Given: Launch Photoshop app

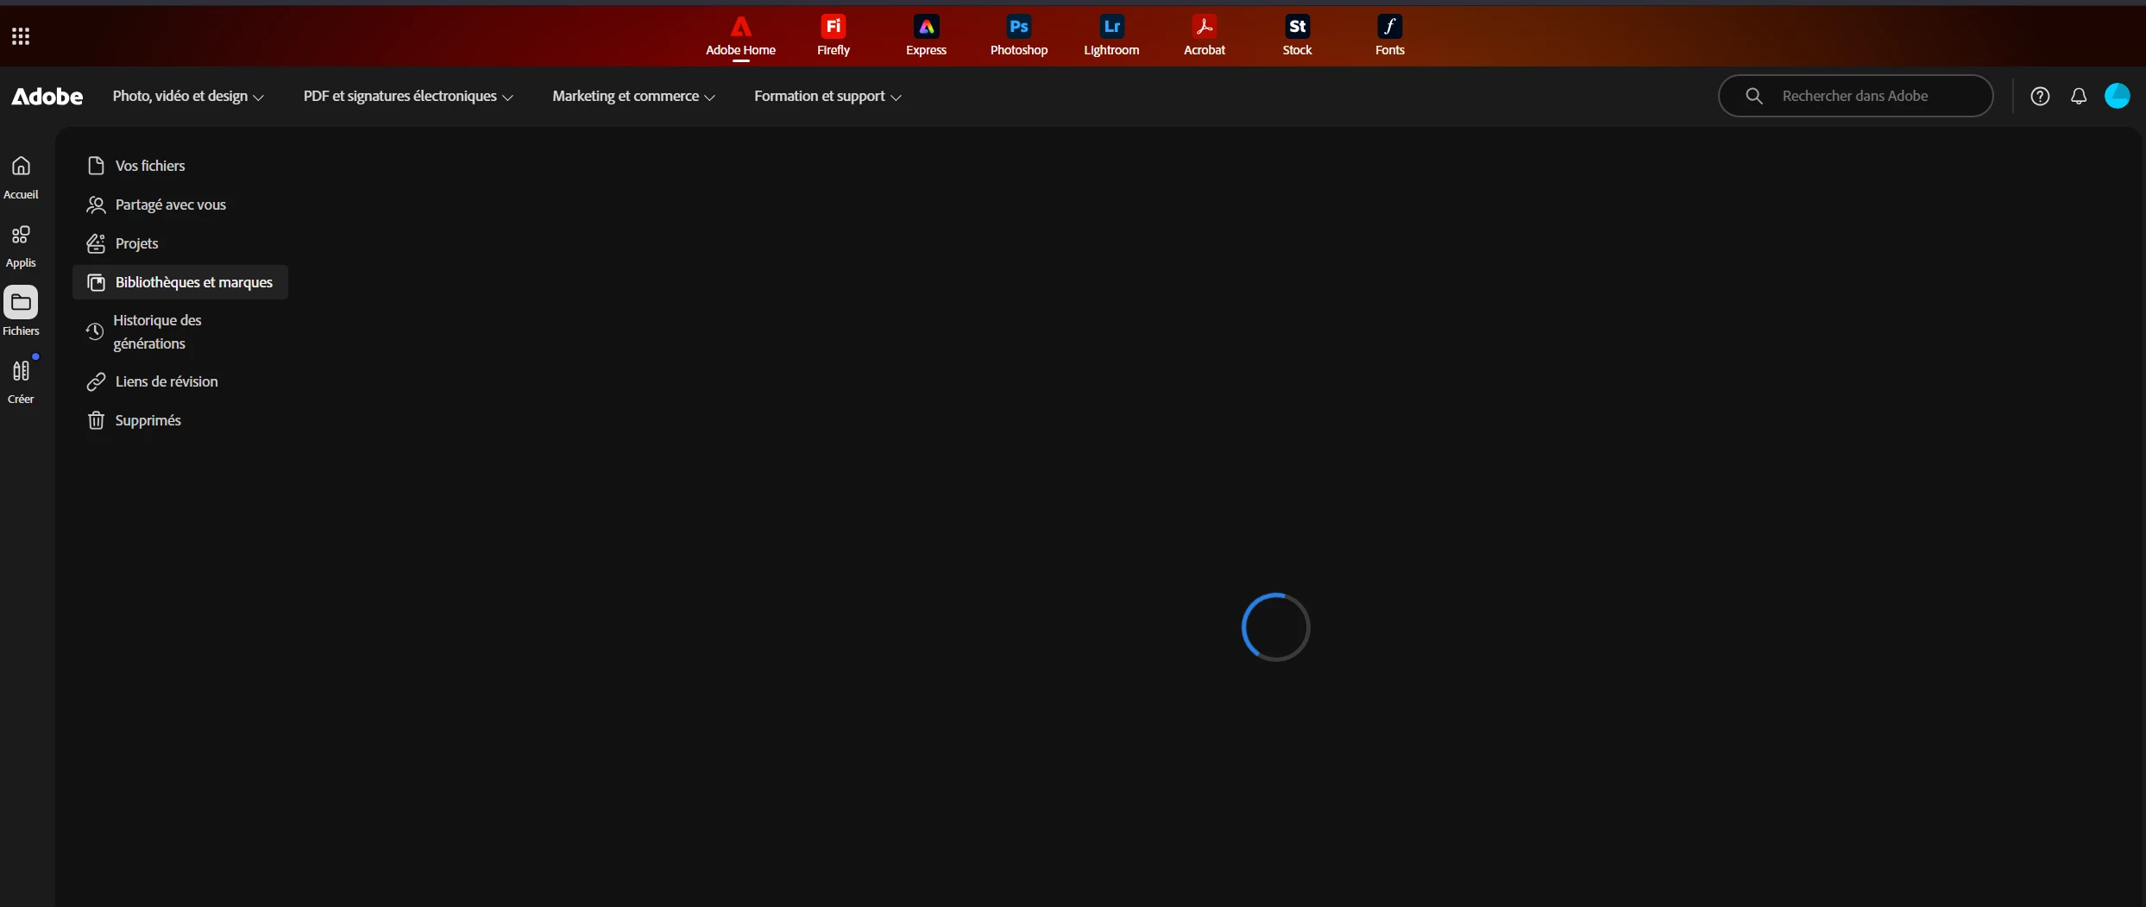Looking at the screenshot, I should coord(1019,36).
